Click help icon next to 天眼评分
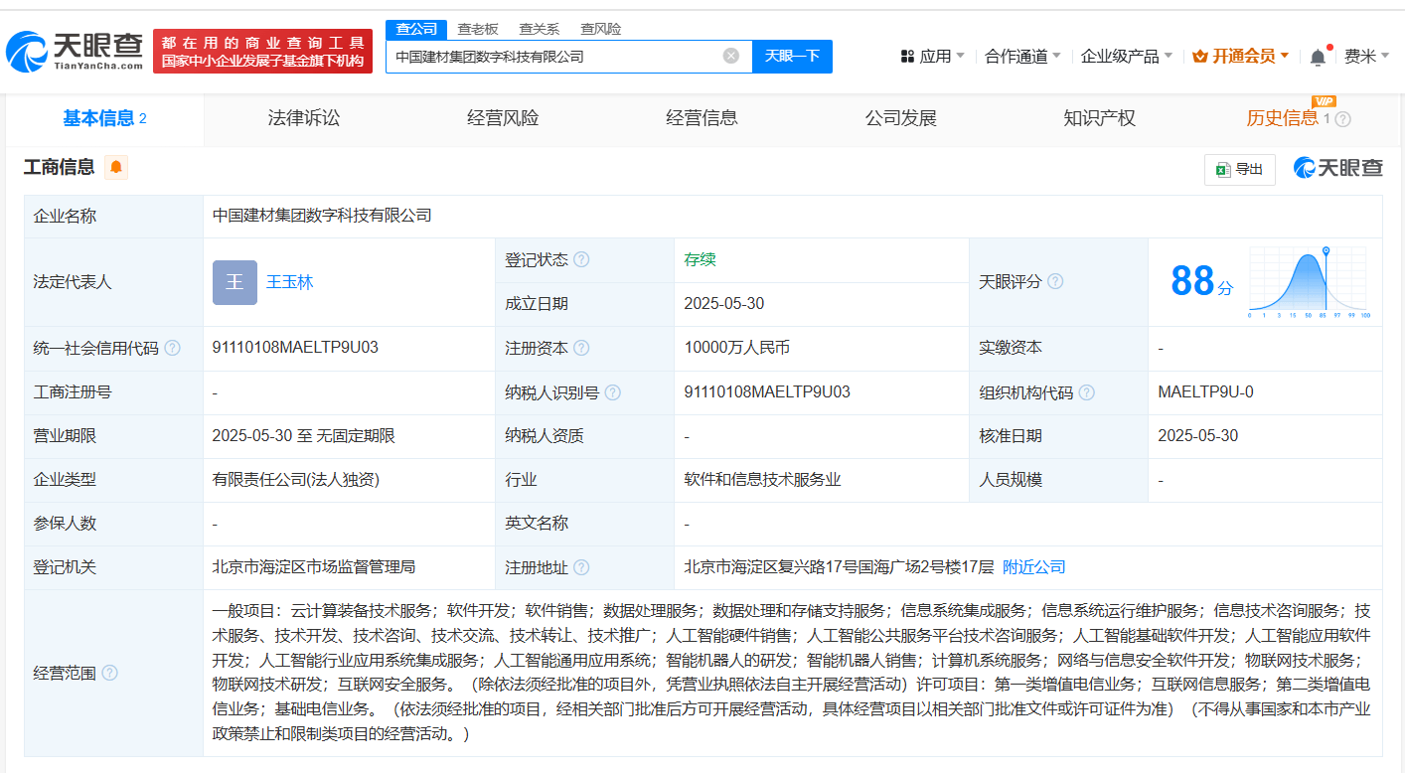 tap(1055, 281)
